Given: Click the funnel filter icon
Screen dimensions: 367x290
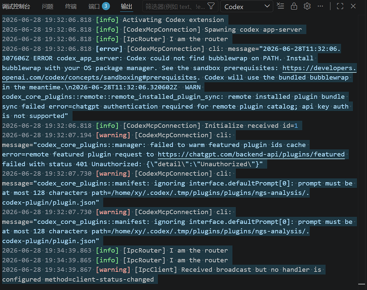Looking at the screenshot, I should (x=211, y=6).
